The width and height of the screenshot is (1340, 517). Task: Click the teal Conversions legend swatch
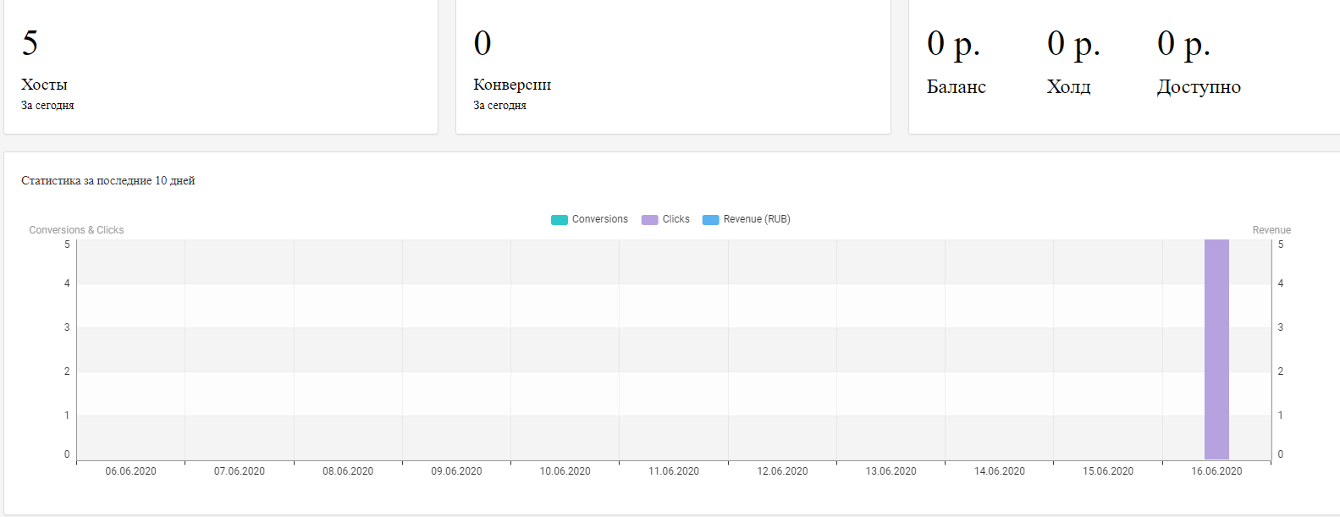[x=559, y=220]
